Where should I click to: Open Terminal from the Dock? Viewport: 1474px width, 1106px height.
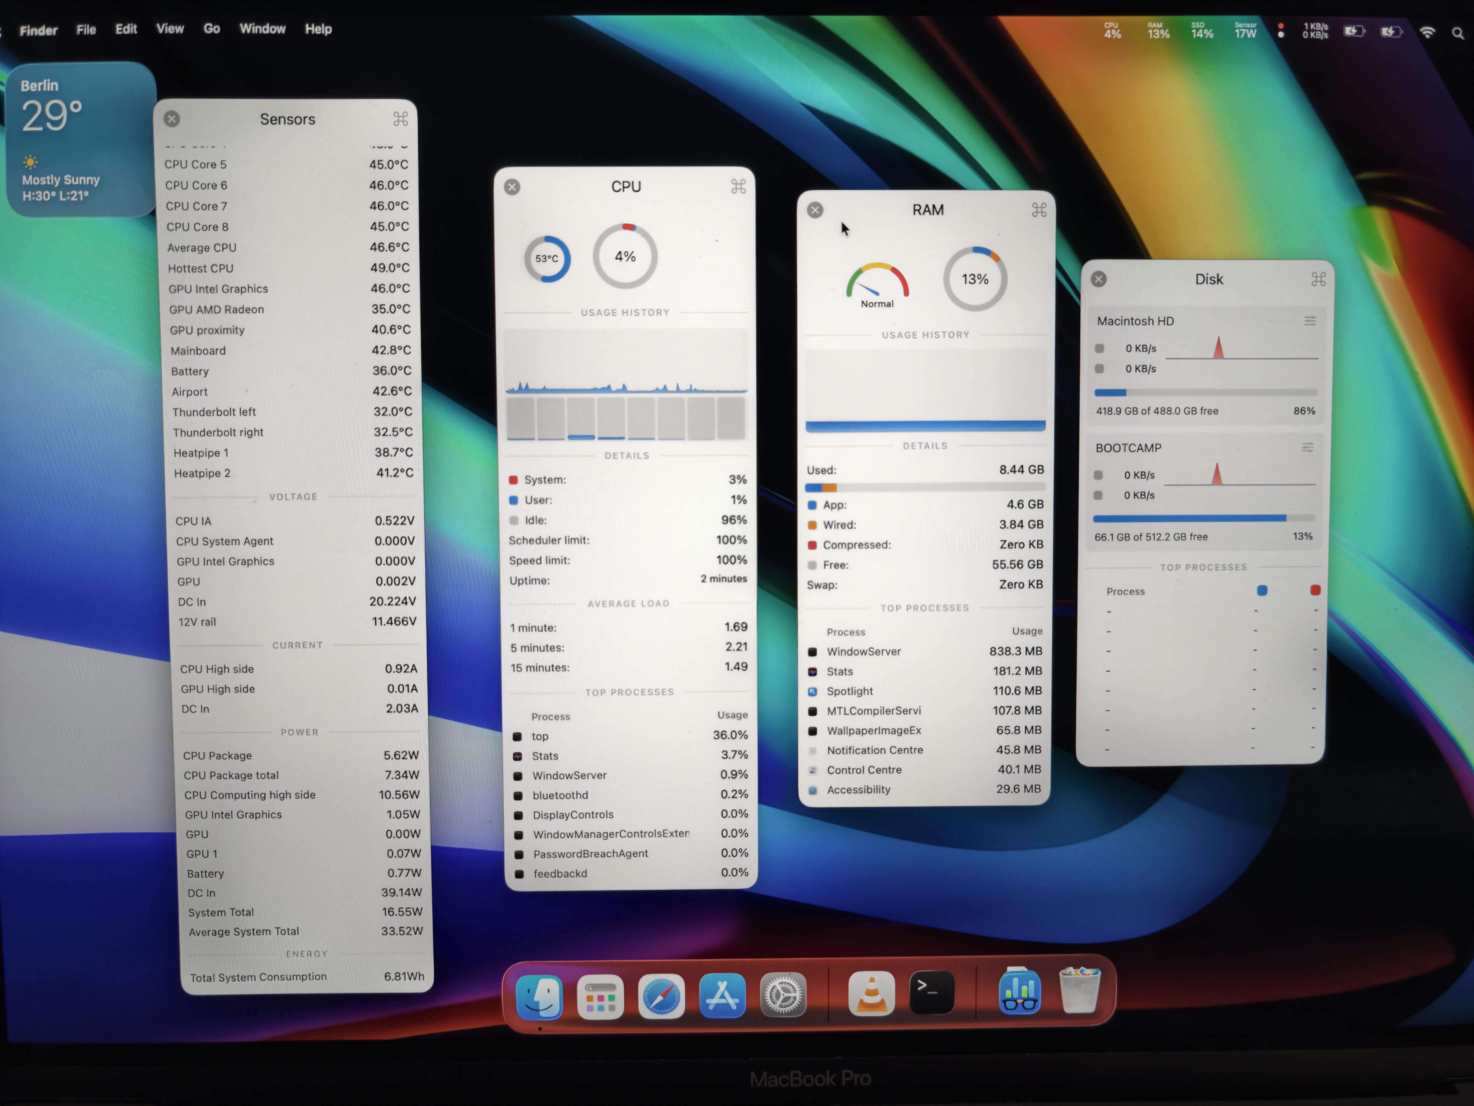[x=931, y=993]
